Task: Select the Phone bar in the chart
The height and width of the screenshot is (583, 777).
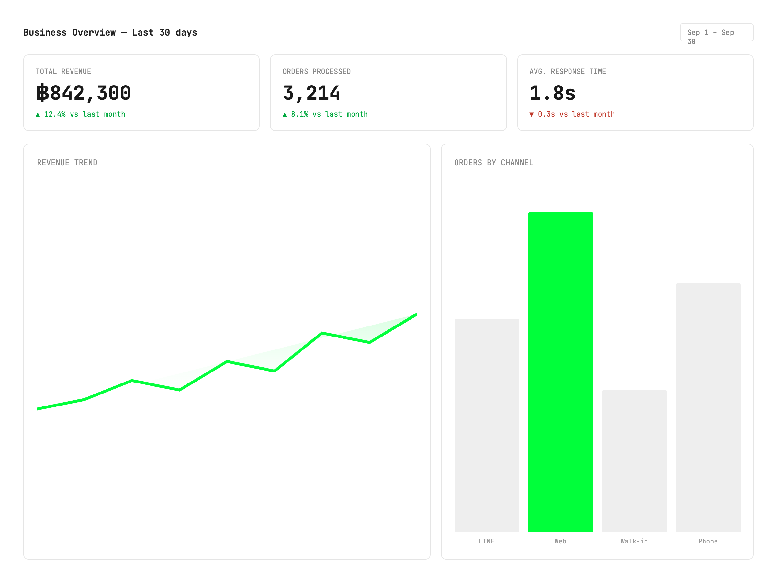Action: (x=708, y=407)
